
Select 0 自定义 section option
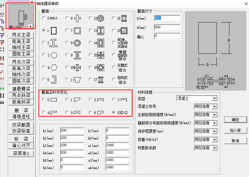pos(44,18)
